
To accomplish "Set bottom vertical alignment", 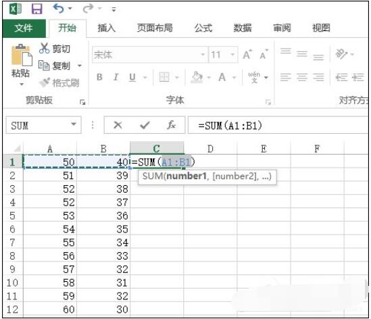I will point(318,57).
